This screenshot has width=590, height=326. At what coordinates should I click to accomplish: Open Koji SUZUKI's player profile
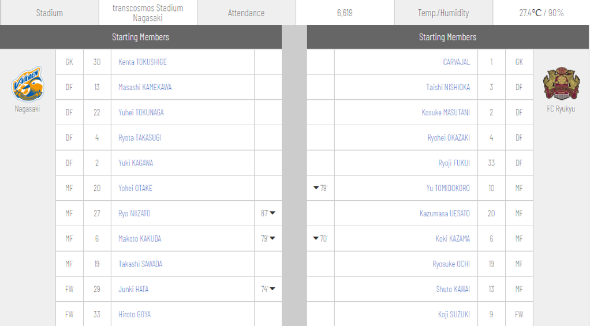(x=454, y=314)
